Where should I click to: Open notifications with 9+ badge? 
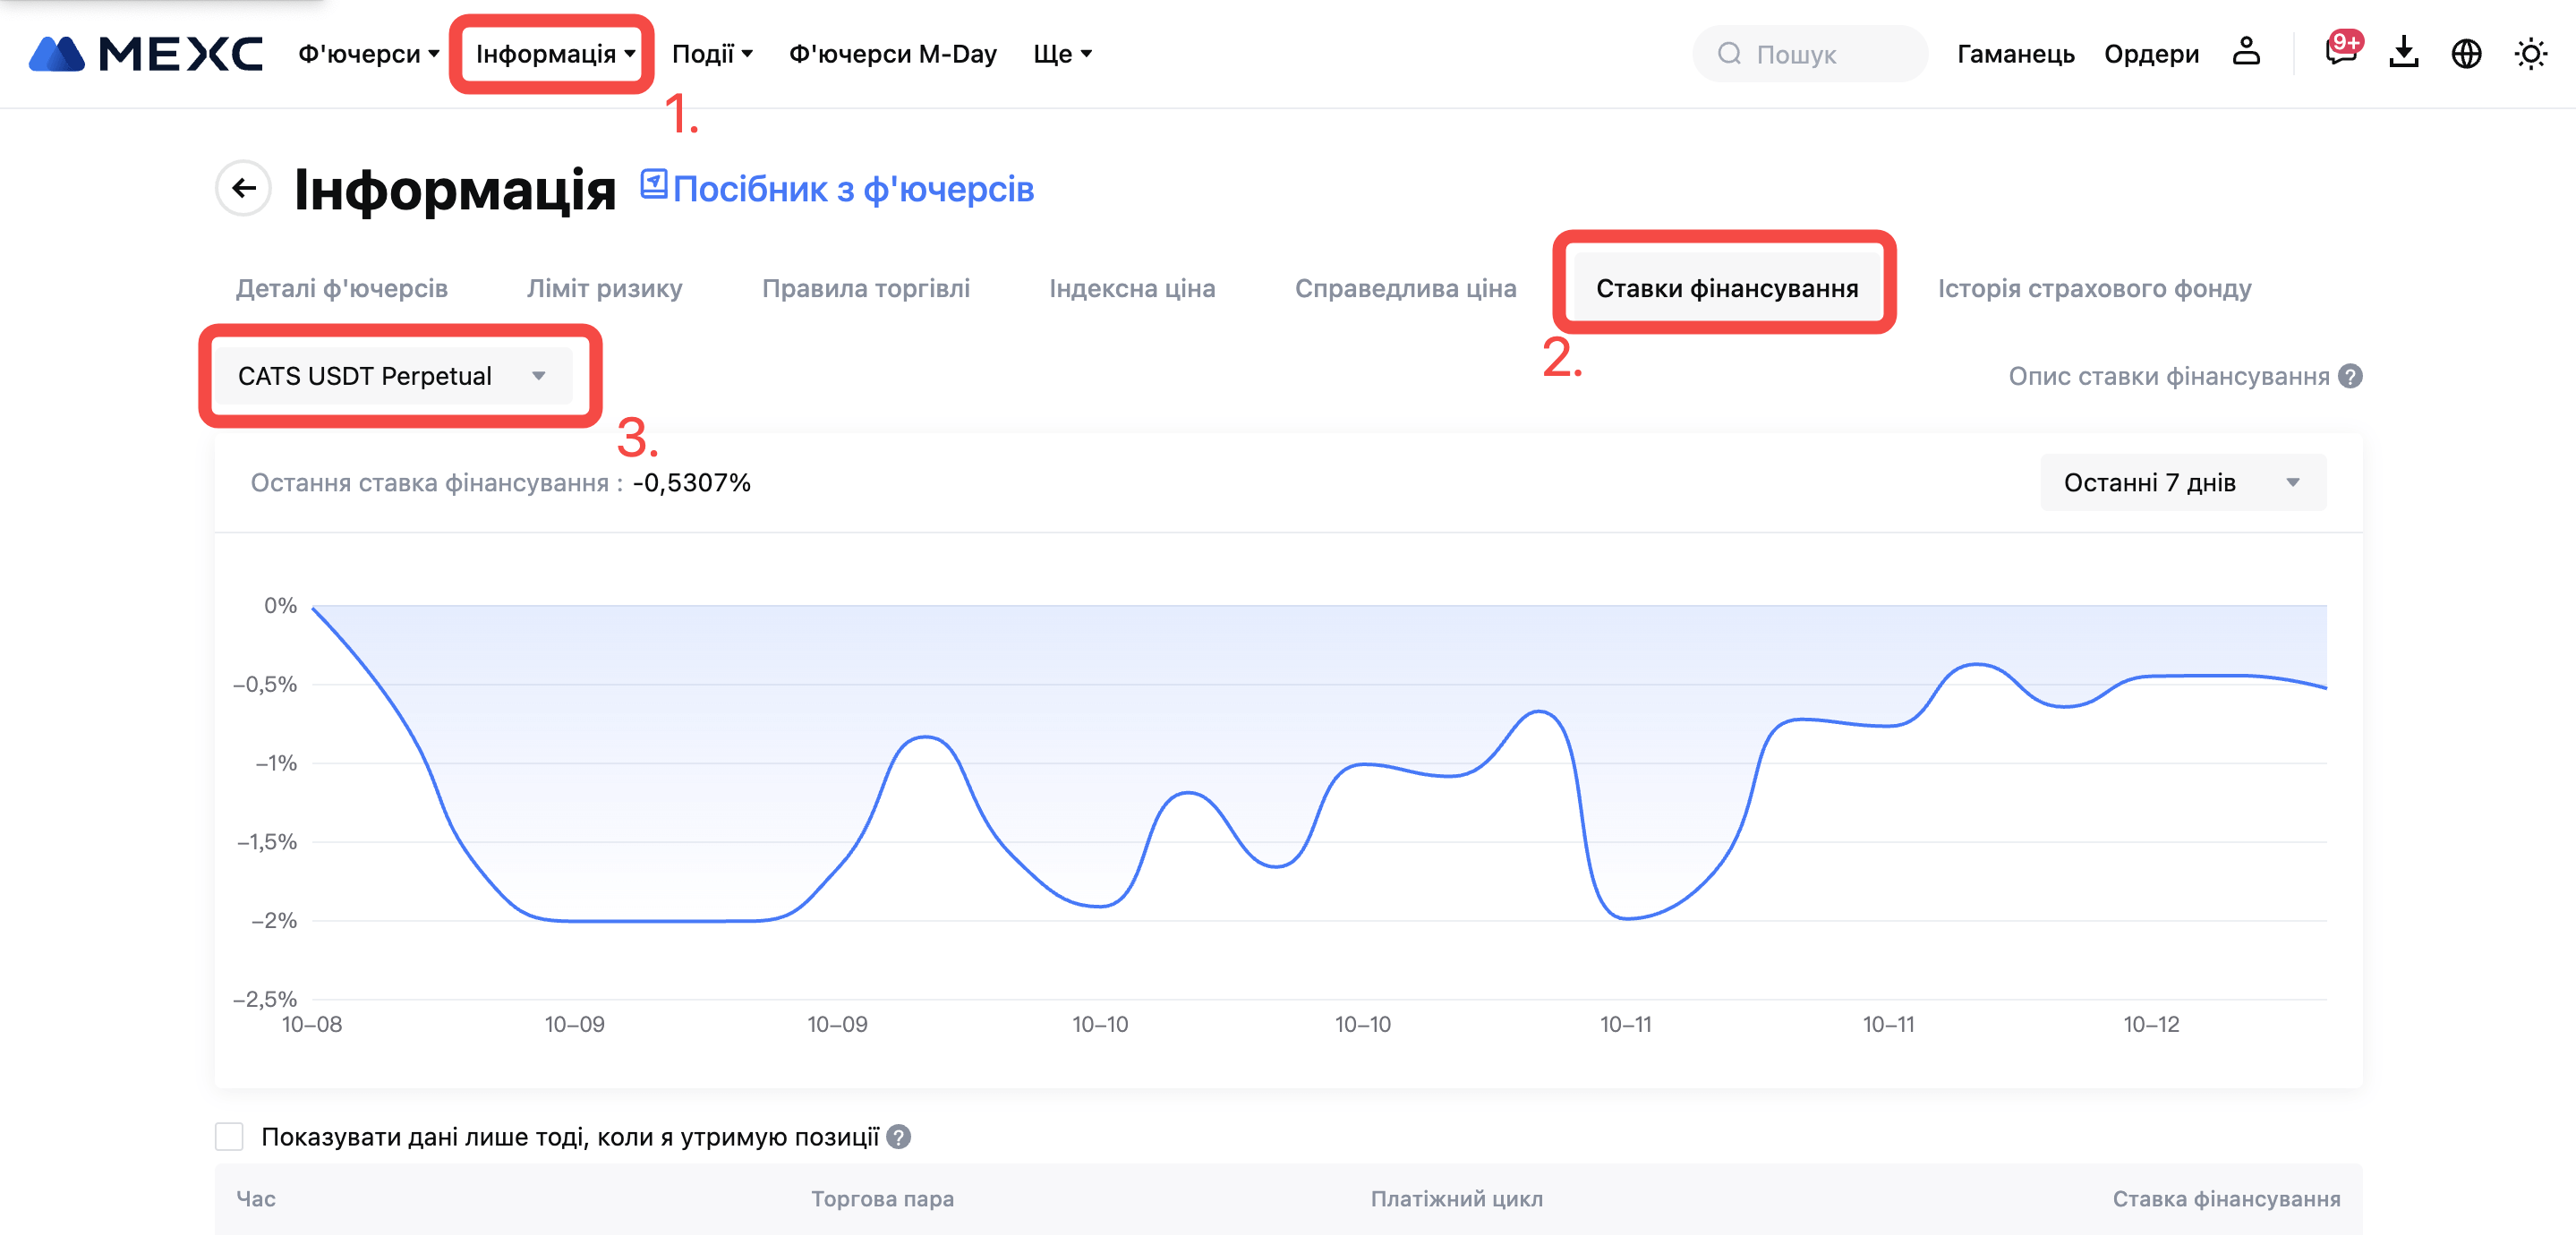(x=2339, y=52)
